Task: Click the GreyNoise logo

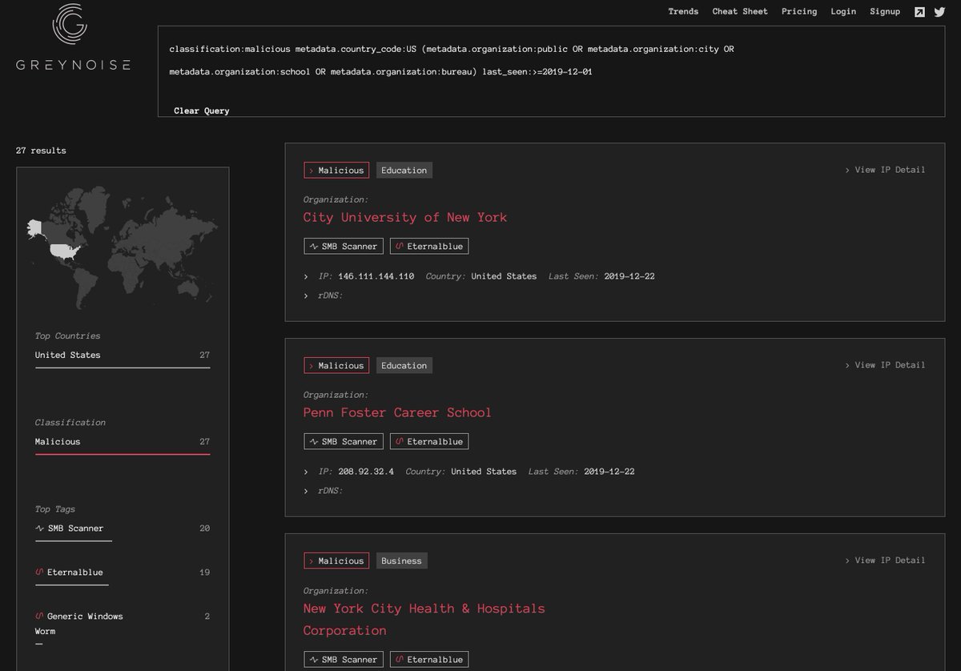Action: pos(73,38)
